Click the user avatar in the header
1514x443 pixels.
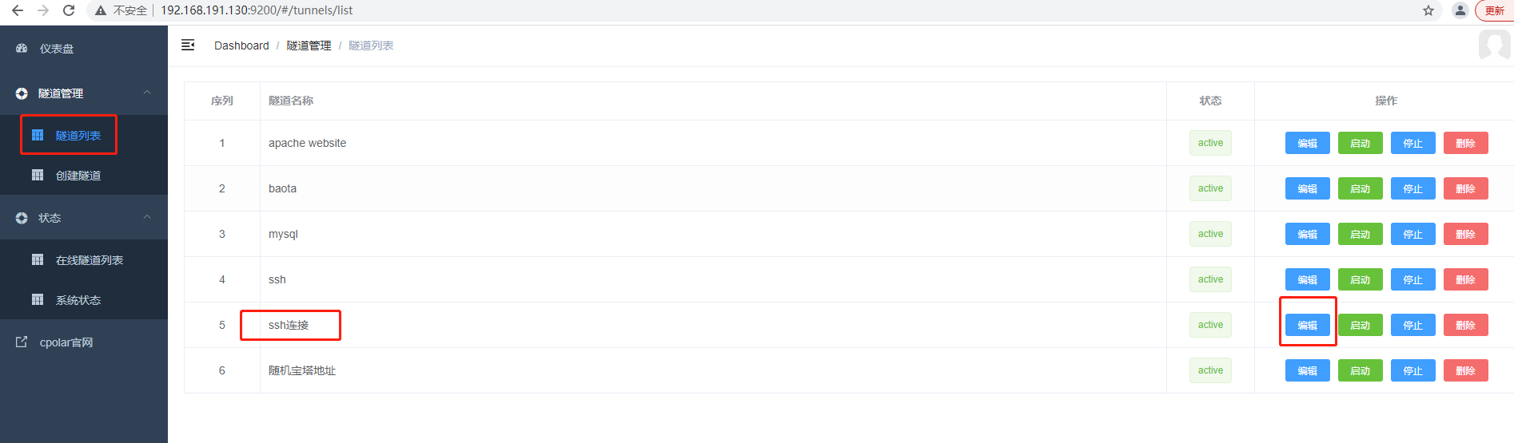click(x=1494, y=45)
